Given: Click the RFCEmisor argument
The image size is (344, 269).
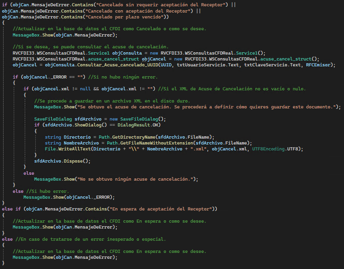Looking at the screenshot, I should coord(318,65).
